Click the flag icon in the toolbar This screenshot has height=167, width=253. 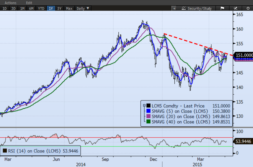[x=222, y=8]
